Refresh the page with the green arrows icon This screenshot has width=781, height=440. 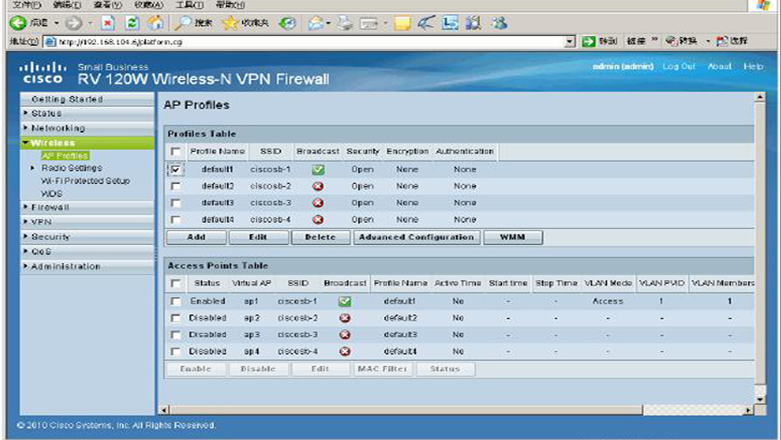[x=132, y=23]
